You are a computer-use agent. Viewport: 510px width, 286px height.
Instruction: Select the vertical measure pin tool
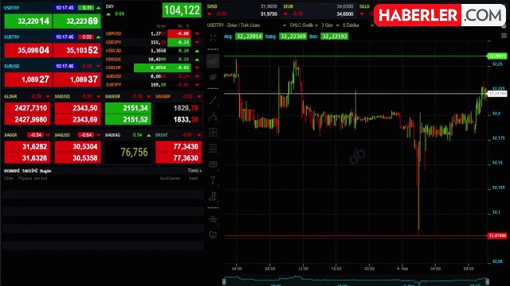[213, 180]
